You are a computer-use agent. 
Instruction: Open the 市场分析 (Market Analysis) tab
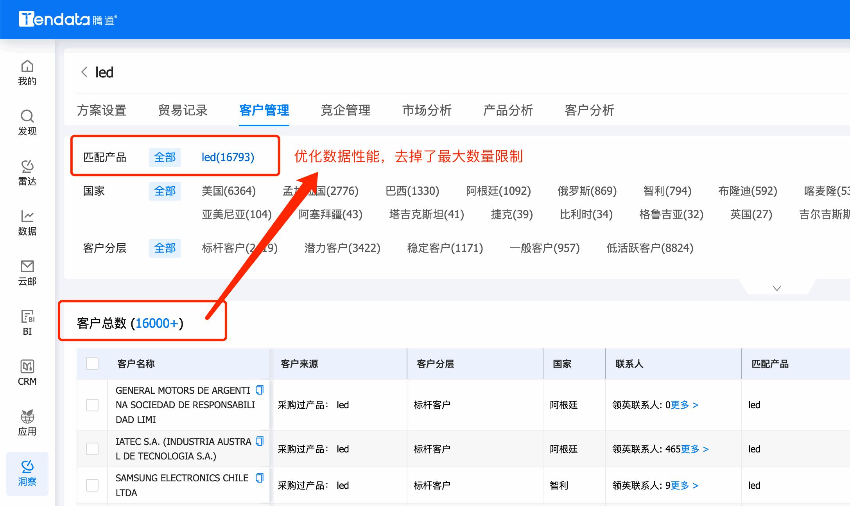coord(427,111)
